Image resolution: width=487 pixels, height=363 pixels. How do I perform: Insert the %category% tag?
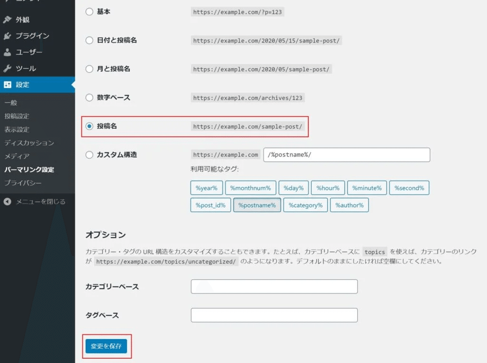coord(305,205)
